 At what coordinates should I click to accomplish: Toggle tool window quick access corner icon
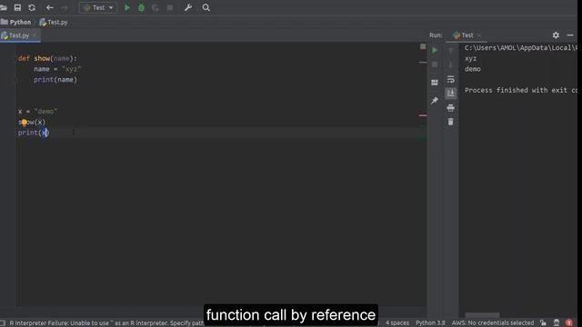point(3,323)
